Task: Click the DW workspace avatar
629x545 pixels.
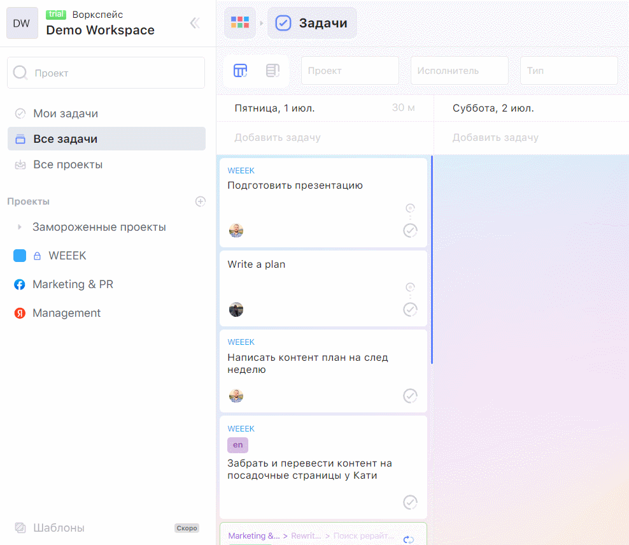Action: click(22, 24)
